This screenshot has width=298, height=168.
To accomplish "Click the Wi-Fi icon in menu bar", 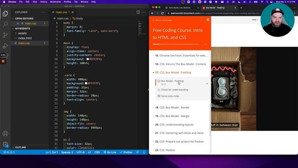I will pos(262,2).
